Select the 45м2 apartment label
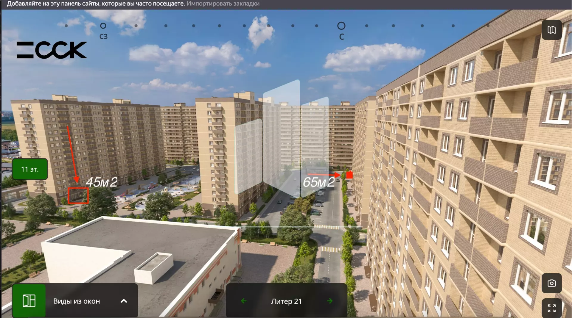The height and width of the screenshot is (318, 572). [x=102, y=182]
